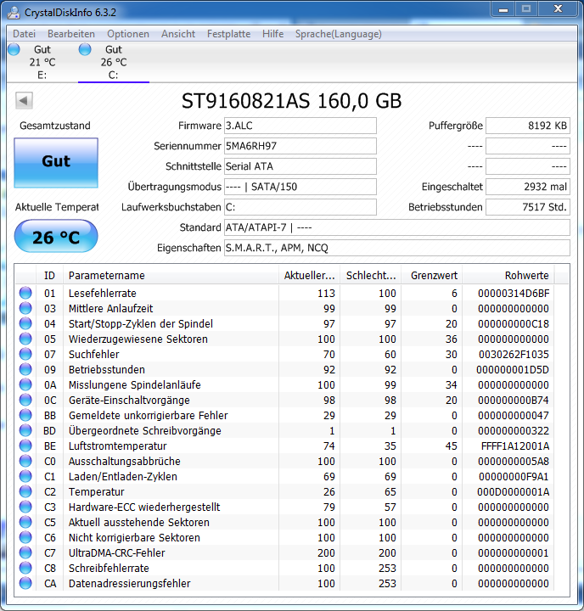
Task: Click the status orb for Start/Stopp-Zyklen der Spindel
Action: click(25, 323)
